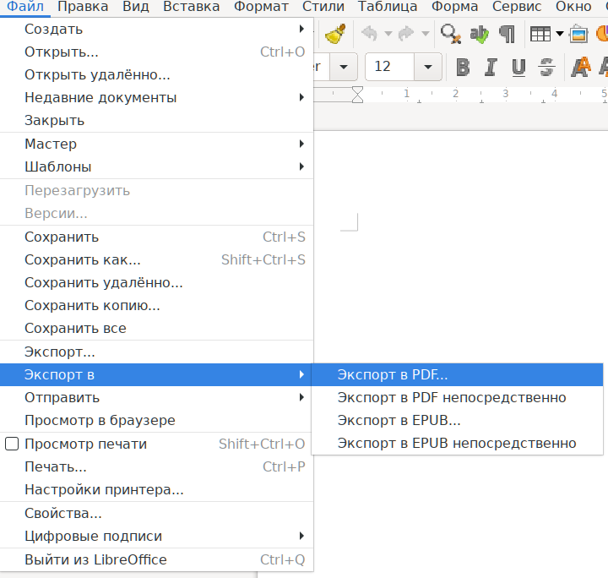This screenshot has height=578, width=608.
Task: Open the Форма menu
Action: [x=454, y=7]
